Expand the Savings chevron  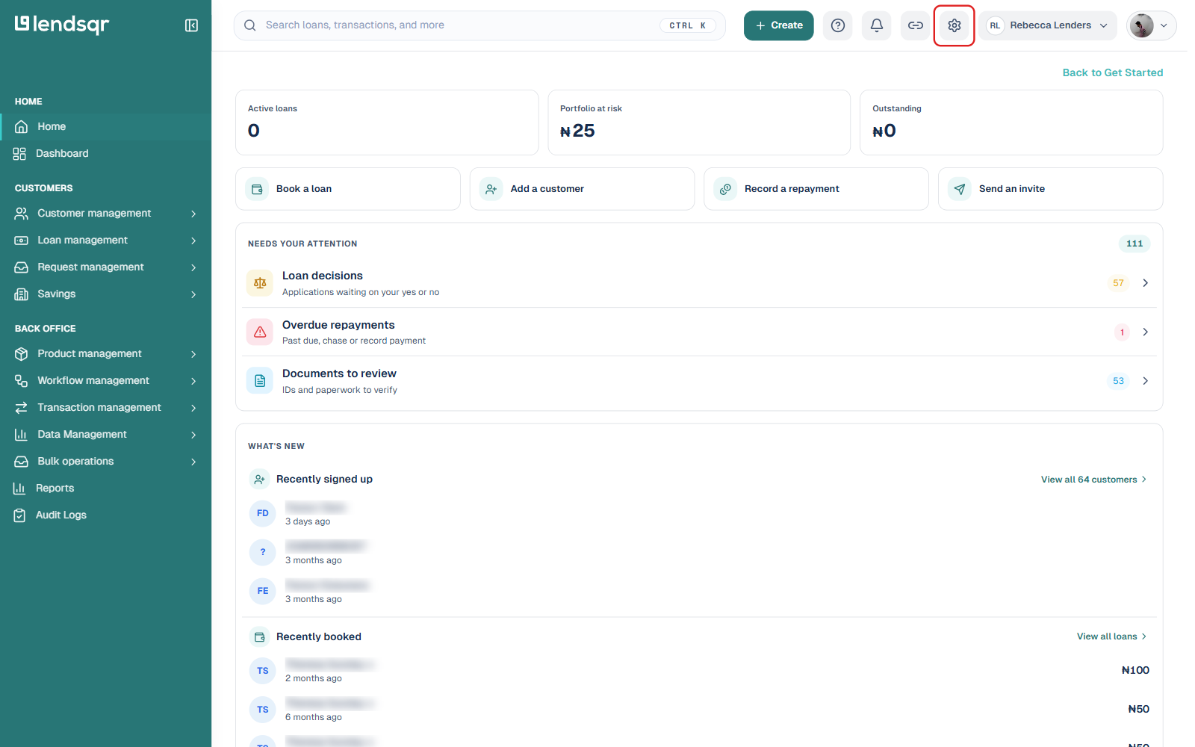pyautogui.click(x=193, y=294)
